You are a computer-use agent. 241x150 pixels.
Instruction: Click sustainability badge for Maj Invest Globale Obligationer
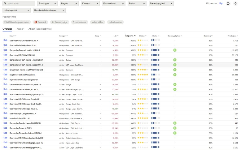[x=175, y=75]
